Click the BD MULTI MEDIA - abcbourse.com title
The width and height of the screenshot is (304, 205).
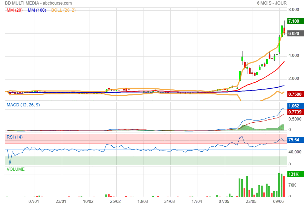coord(39,3)
